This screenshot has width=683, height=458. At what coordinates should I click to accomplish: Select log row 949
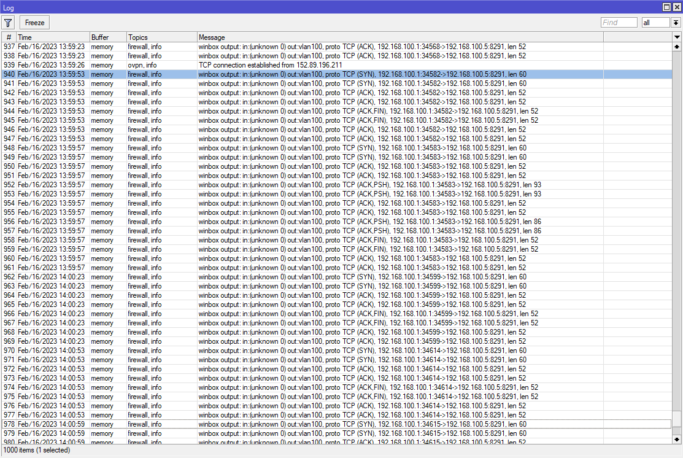pyautogui.click(x=337, y=157)
